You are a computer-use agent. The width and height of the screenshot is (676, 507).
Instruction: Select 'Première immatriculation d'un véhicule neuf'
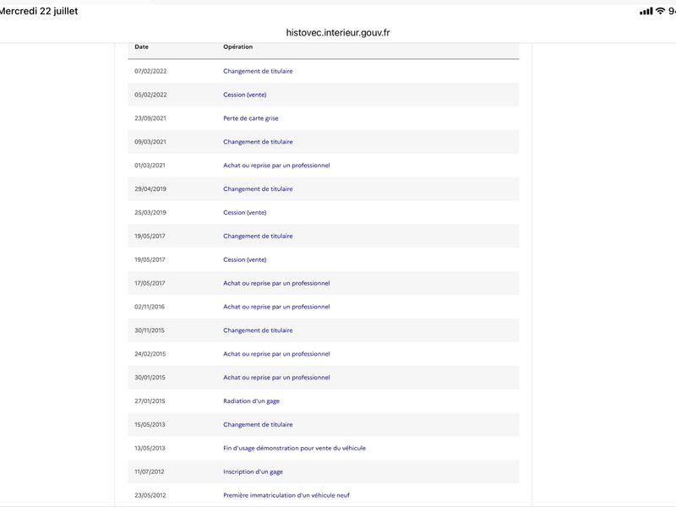[286, 495]
